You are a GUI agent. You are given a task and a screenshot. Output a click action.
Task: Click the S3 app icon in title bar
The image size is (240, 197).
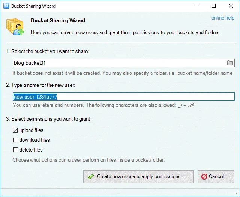[x=6, y=6]
